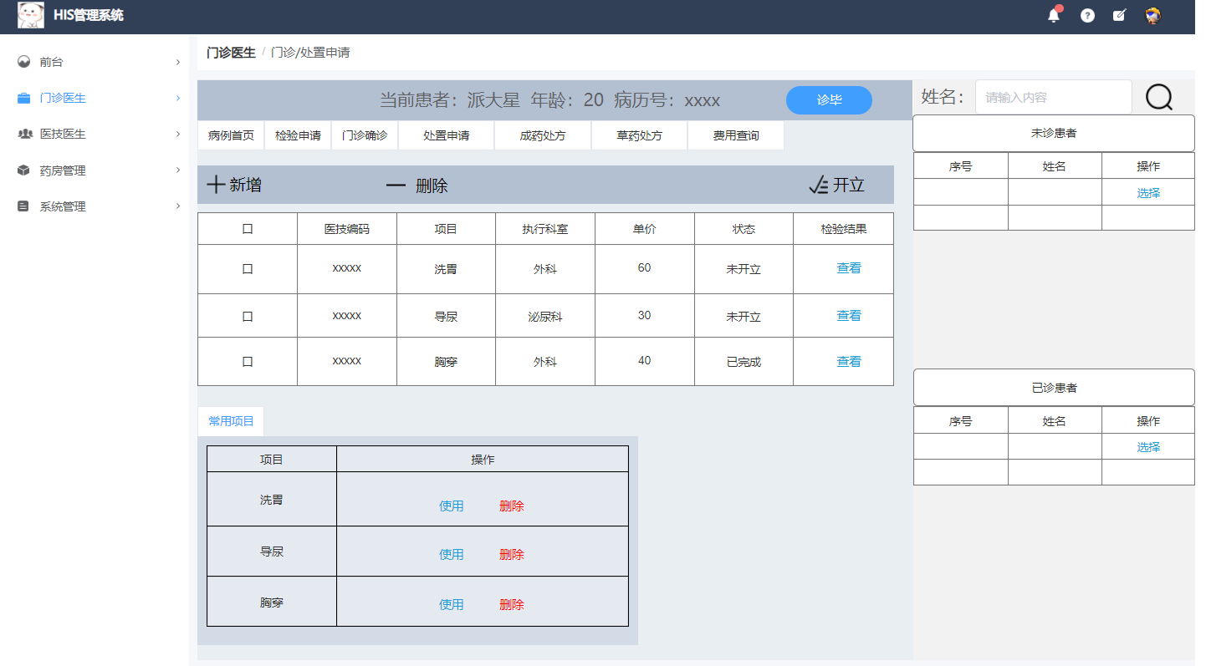The width and height of the screenshot is (1206, 666).
Task: Switch to the 检验申请 tab
Action: (x=298, y=135)
